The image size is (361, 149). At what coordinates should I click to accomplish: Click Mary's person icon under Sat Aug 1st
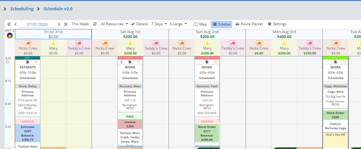130,43
